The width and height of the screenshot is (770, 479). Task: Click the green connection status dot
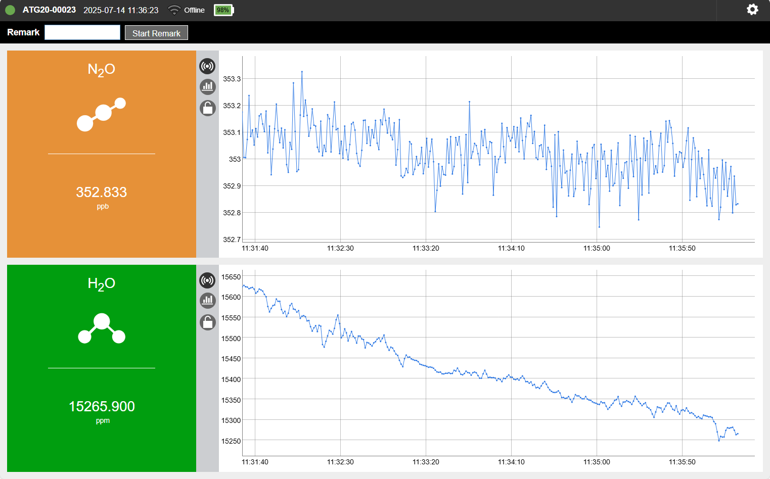coord(10,10)
